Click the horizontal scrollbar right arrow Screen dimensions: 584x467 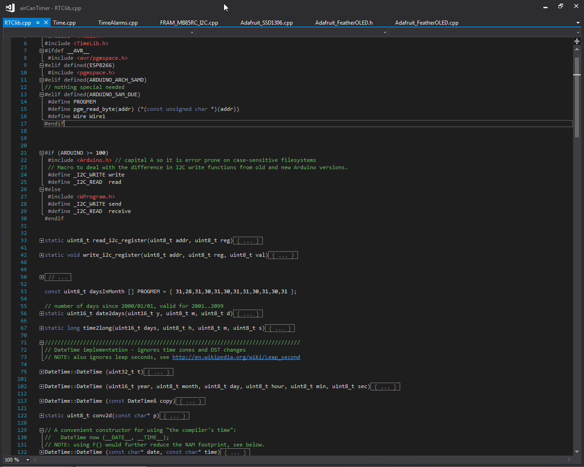click(569, 460)
